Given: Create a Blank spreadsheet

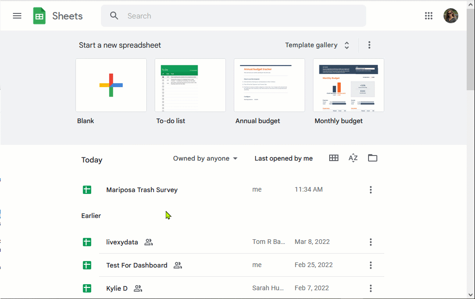Looking at the screenshot, I should [111, 85].
